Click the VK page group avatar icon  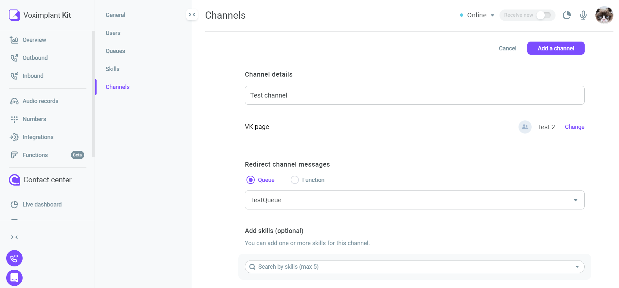pos(525,127)
